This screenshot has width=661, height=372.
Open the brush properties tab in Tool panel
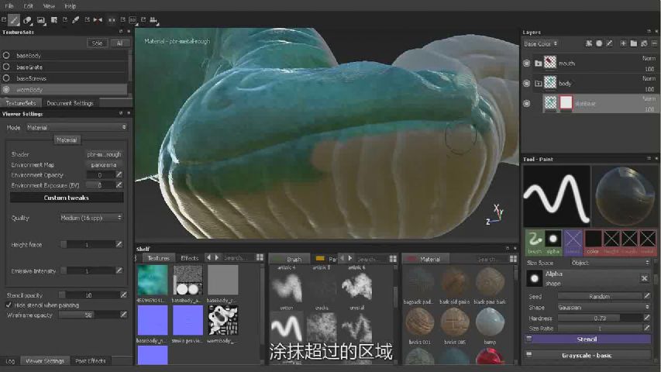point(534,242)
